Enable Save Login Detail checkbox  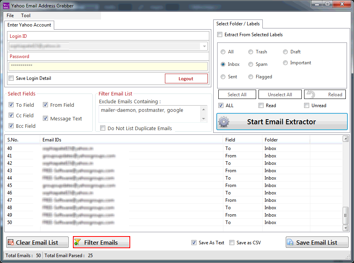coord(11,78)
